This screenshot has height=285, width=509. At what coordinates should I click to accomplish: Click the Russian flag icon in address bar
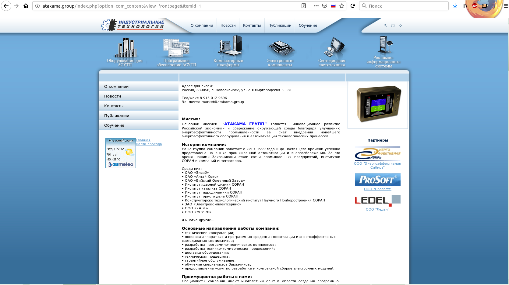point(333,6)
